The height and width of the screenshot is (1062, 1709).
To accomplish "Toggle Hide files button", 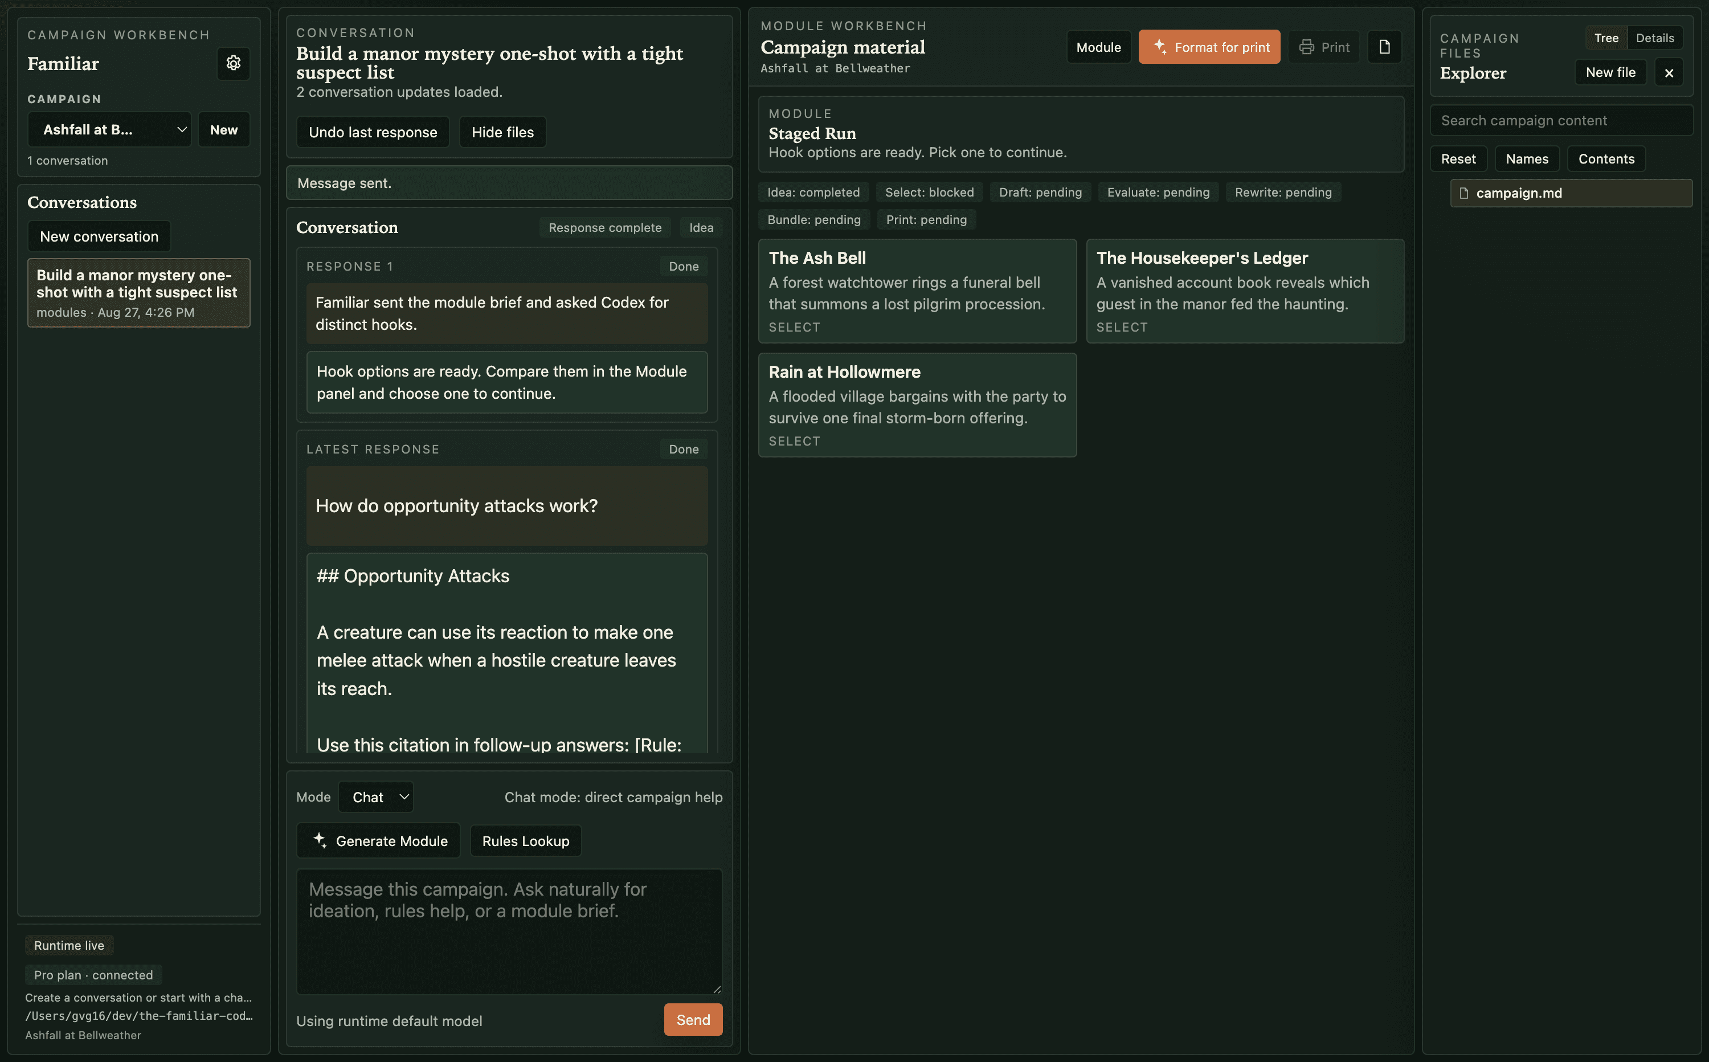I will coord(502,132).
